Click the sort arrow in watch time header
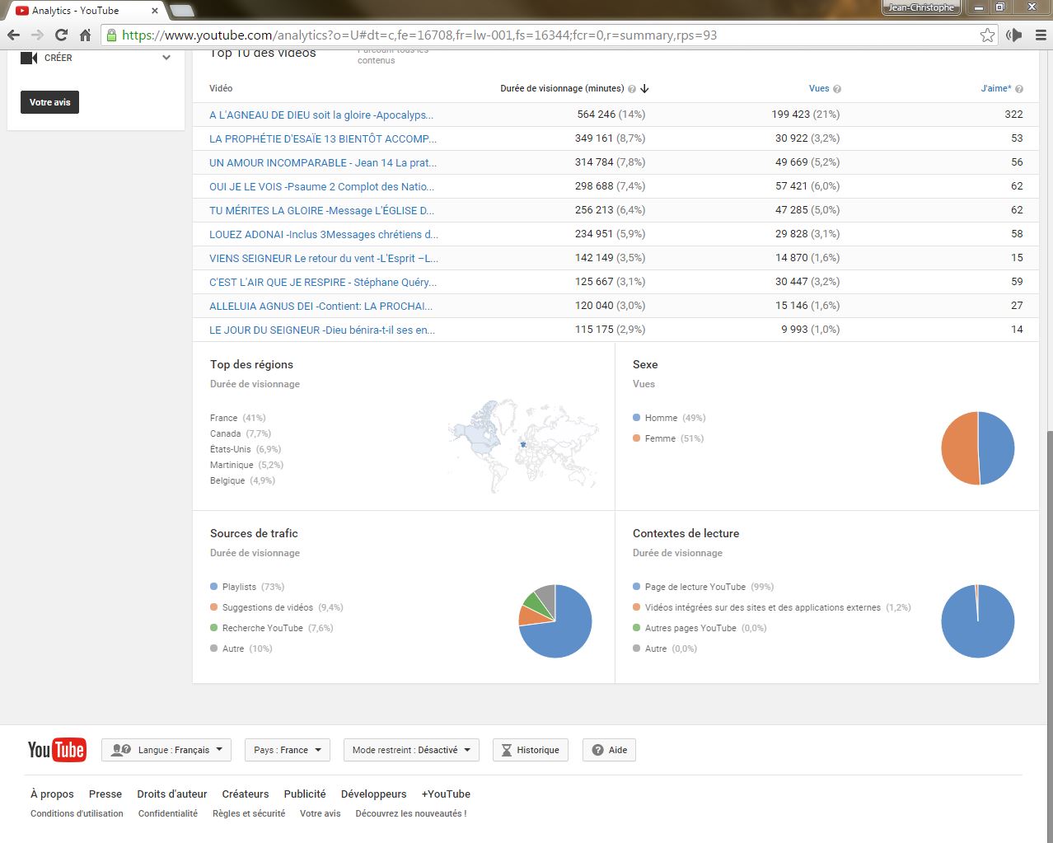This screenshot has width=1053, height=843. point(644,88)
